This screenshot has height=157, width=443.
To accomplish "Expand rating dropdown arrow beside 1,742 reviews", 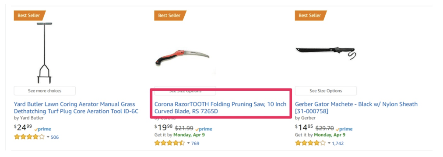I will click(x=329, y=143).
